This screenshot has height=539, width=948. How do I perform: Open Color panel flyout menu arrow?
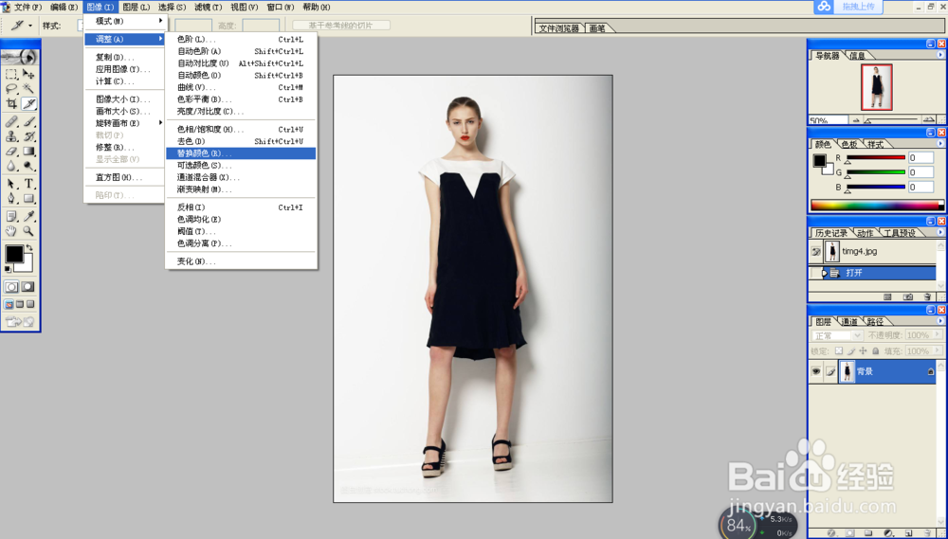click(940, 144)
